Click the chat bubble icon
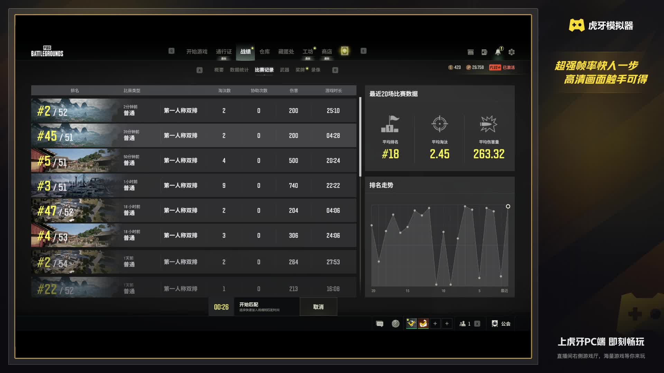 coord(380,324)
